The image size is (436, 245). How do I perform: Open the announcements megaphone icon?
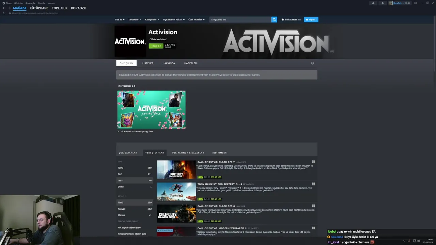(373, 3)
